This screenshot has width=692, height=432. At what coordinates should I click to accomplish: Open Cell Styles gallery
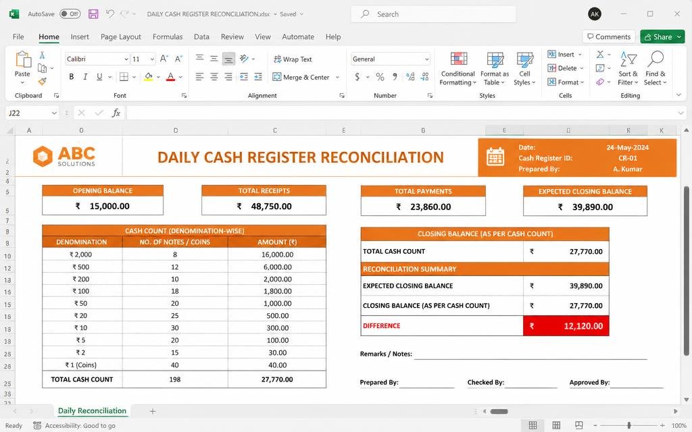pos(524,68)
